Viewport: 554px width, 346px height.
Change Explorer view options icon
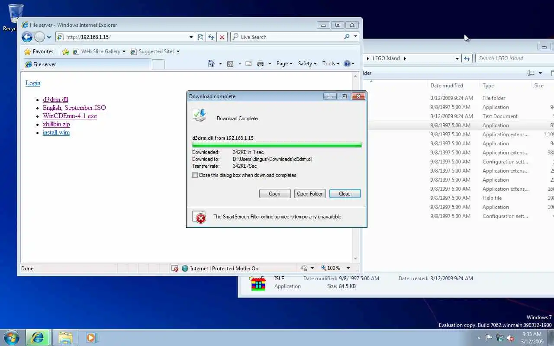click(531, 73)
